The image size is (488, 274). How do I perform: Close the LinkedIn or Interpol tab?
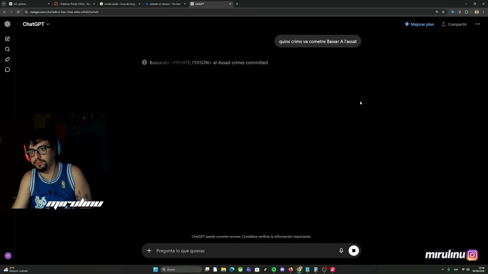185,4
